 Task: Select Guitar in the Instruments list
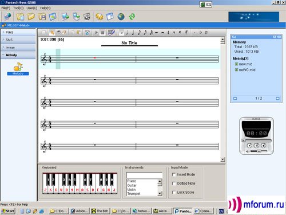132,185
